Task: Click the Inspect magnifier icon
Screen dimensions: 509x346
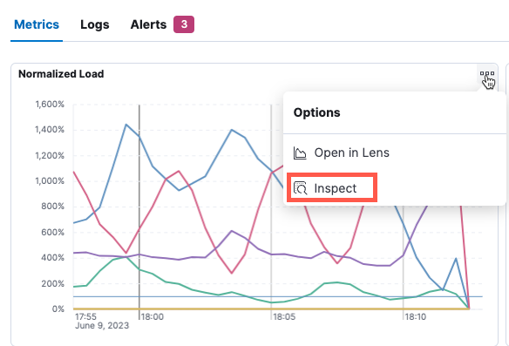Action: (300, 188)
